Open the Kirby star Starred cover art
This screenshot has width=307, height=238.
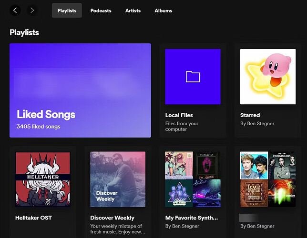(x=268, y=77)
